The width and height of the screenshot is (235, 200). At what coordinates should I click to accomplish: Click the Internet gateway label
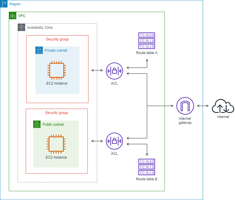pyautogui.click(x=185, y=121)
